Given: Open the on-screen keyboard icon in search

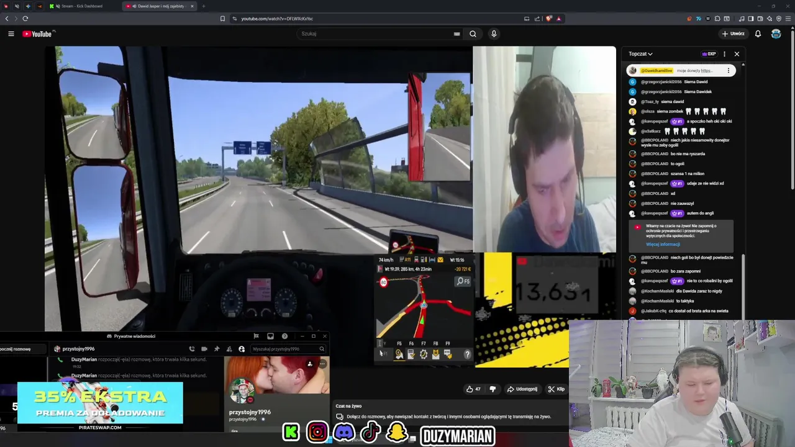Looking at the screenshot, I should pos(457,34).
